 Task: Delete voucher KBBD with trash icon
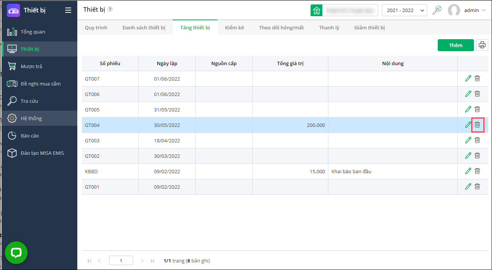click(477, 171)
